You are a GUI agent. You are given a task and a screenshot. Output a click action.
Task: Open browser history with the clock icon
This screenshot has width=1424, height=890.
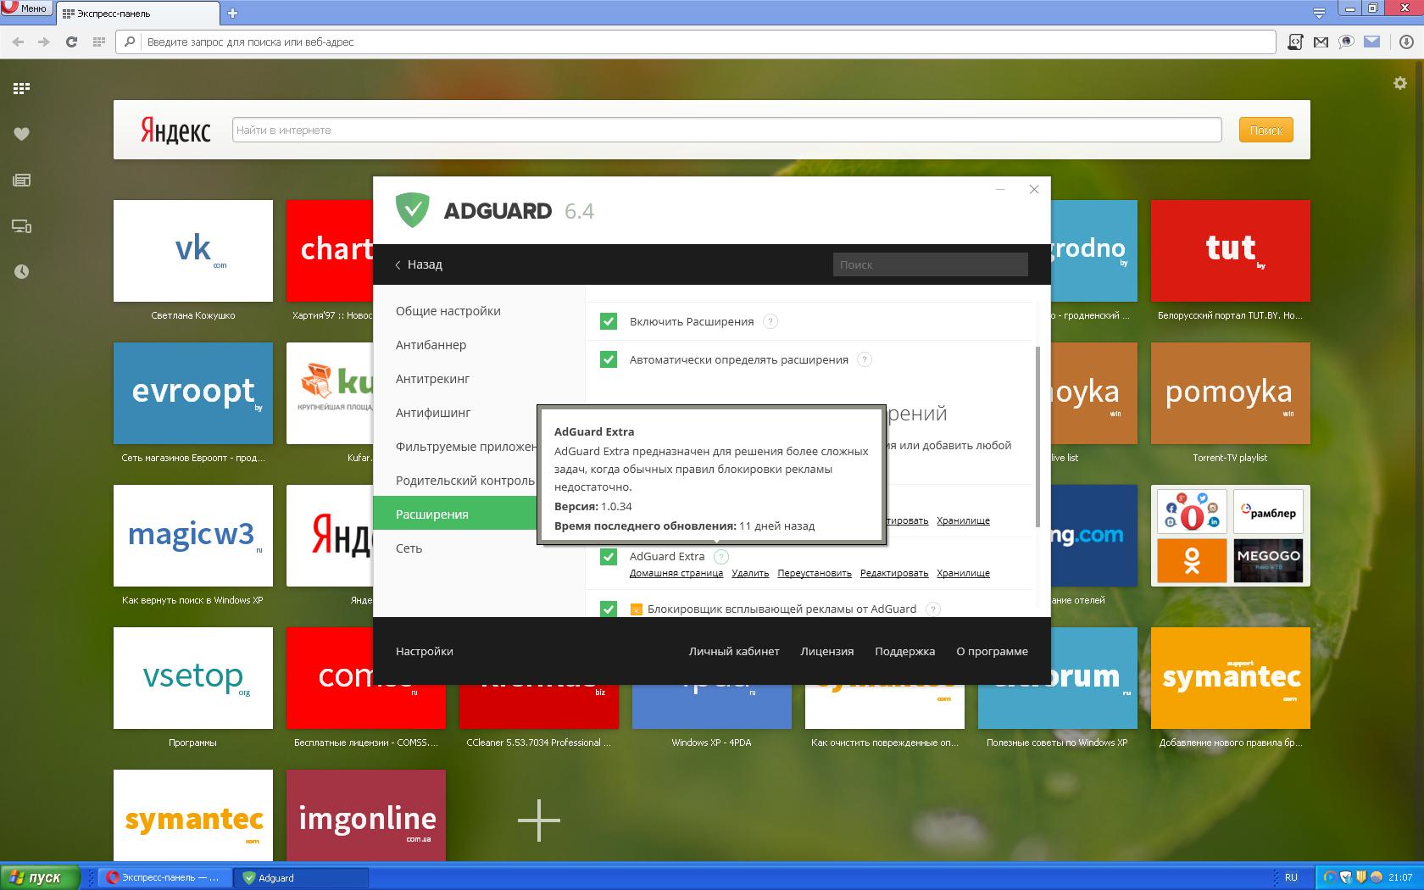click(21, 271)
